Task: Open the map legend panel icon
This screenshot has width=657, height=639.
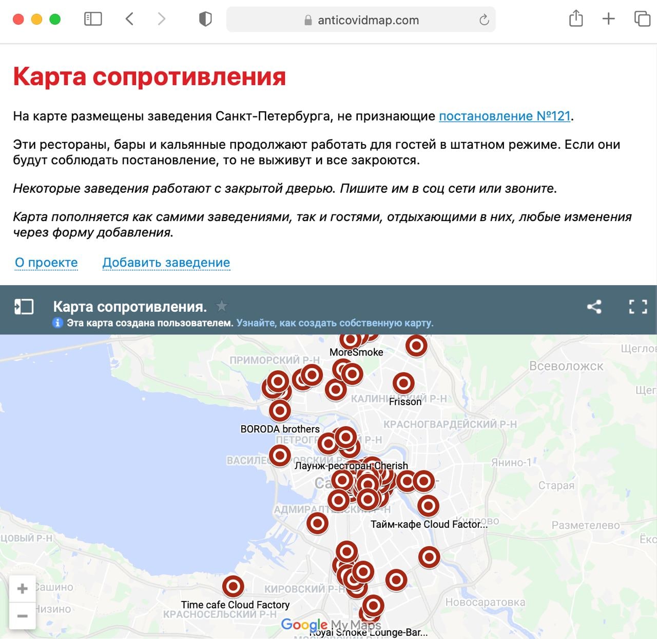Action: coord(24,307)
